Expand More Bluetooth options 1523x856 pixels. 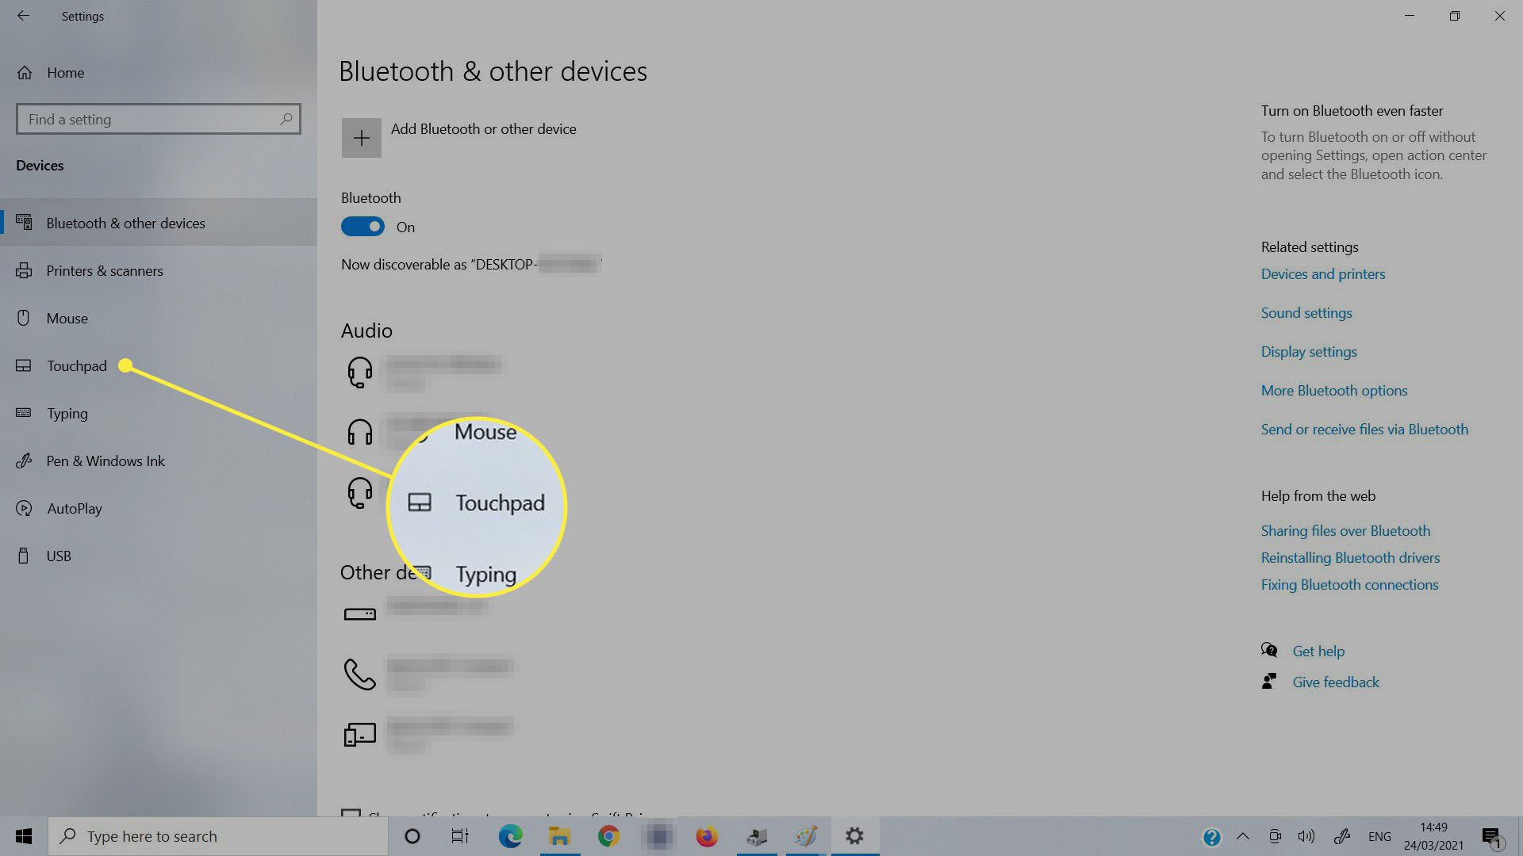point(1333,390)
